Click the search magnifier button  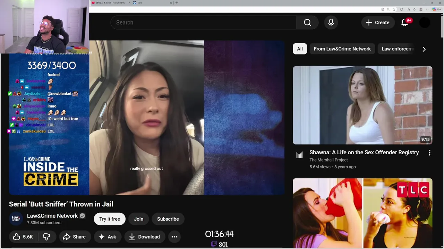tap(307, 22)
